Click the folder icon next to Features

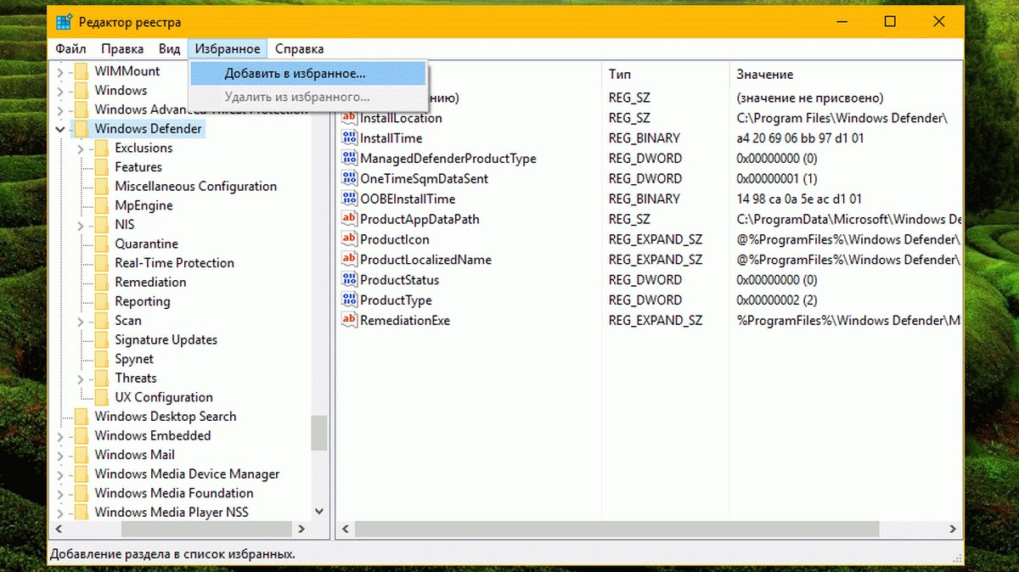coord(102,167)
